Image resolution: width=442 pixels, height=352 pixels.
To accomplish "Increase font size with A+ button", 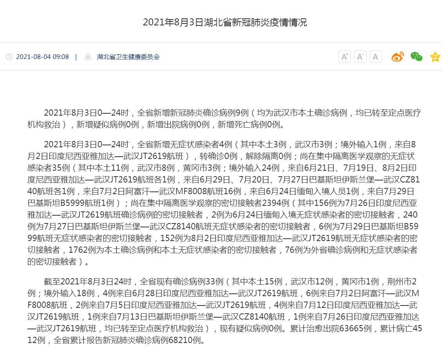I will [345, 57].
